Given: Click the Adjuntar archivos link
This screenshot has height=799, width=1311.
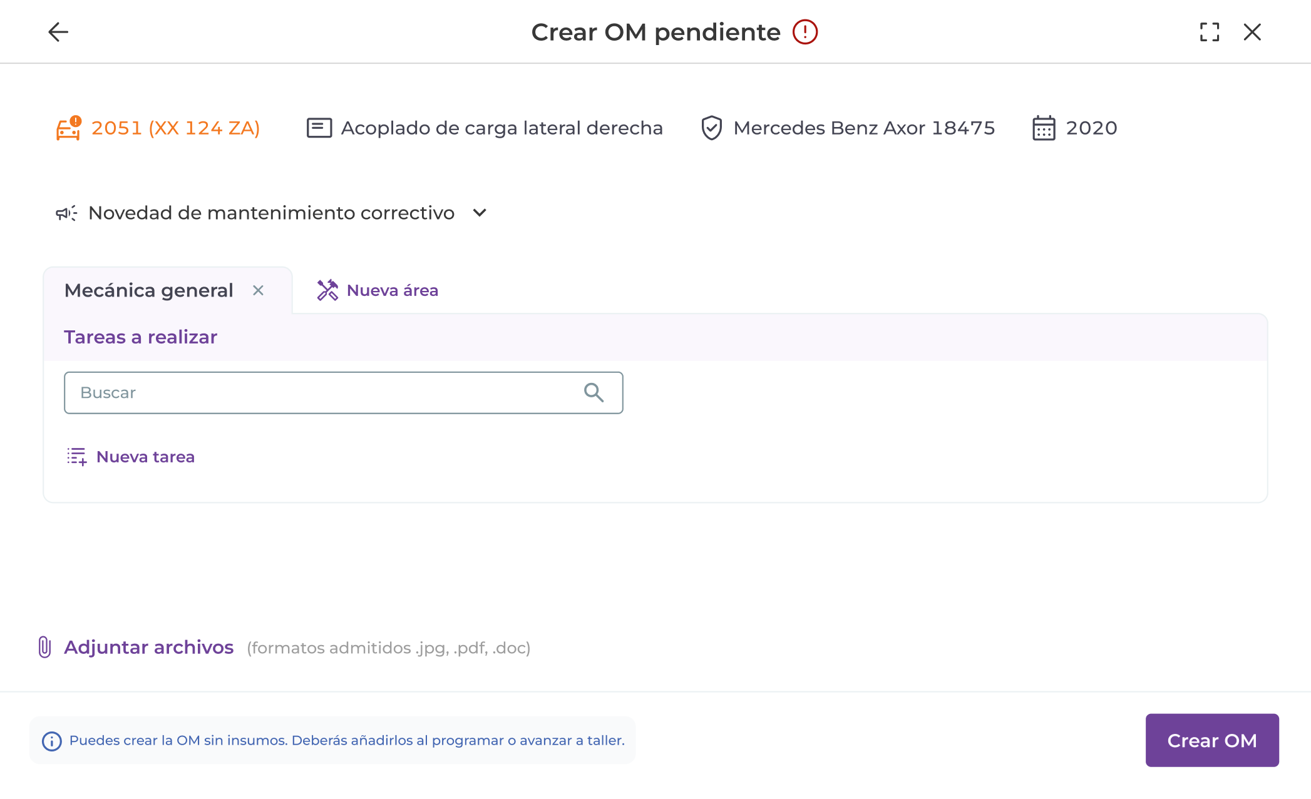Looking at the screenshot, I should [149, 648].
